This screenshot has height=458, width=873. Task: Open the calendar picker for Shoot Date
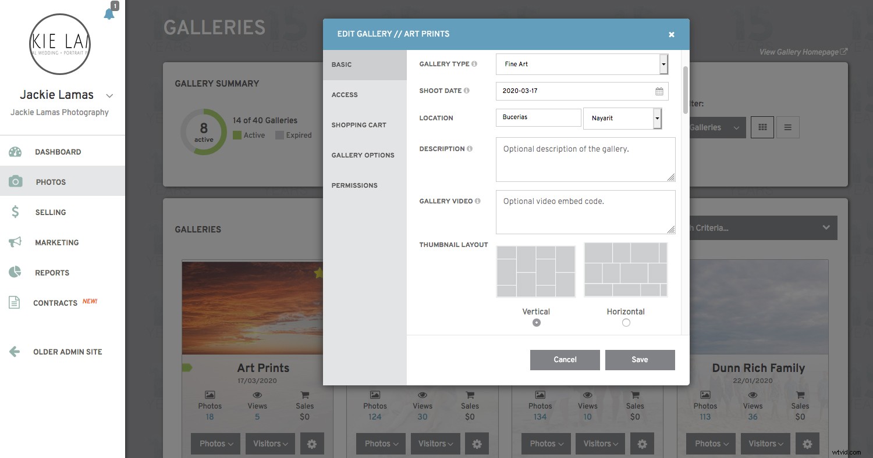[x=659, y=91]
